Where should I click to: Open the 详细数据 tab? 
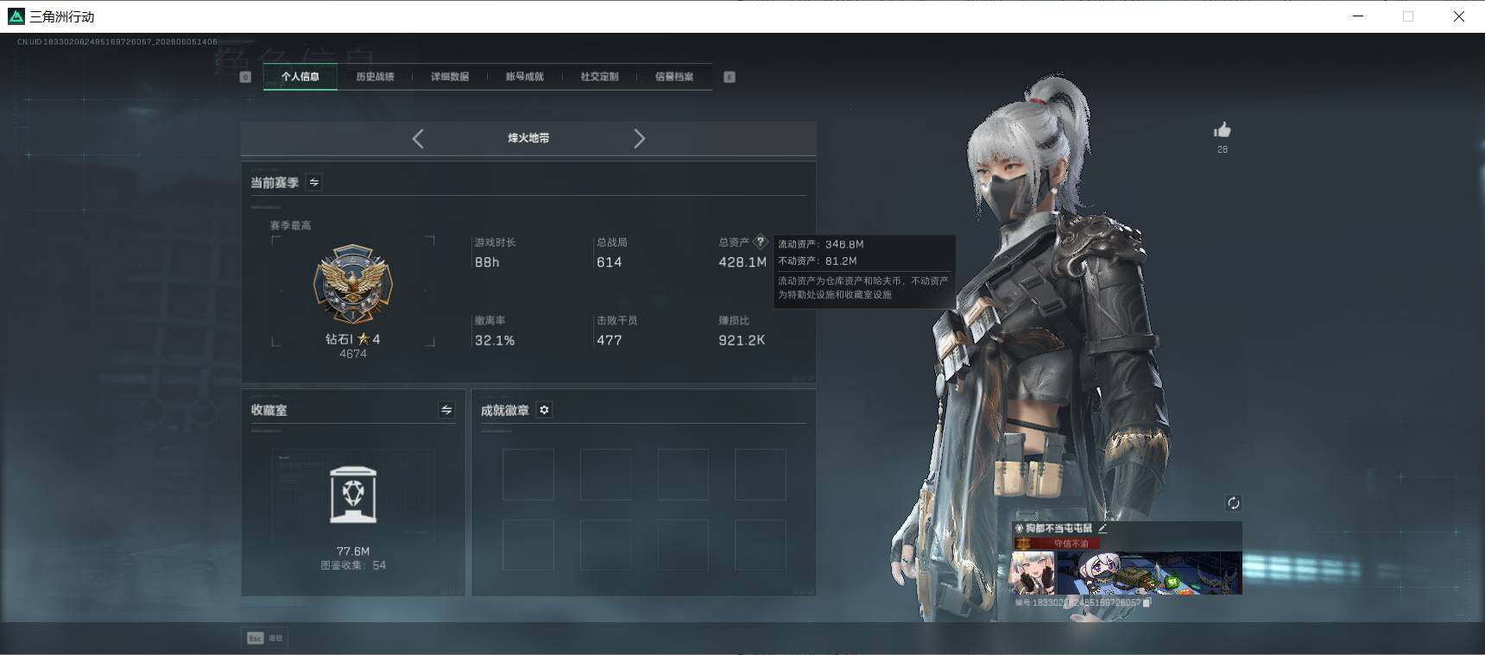pyautogui.click(x=450, y=77)
